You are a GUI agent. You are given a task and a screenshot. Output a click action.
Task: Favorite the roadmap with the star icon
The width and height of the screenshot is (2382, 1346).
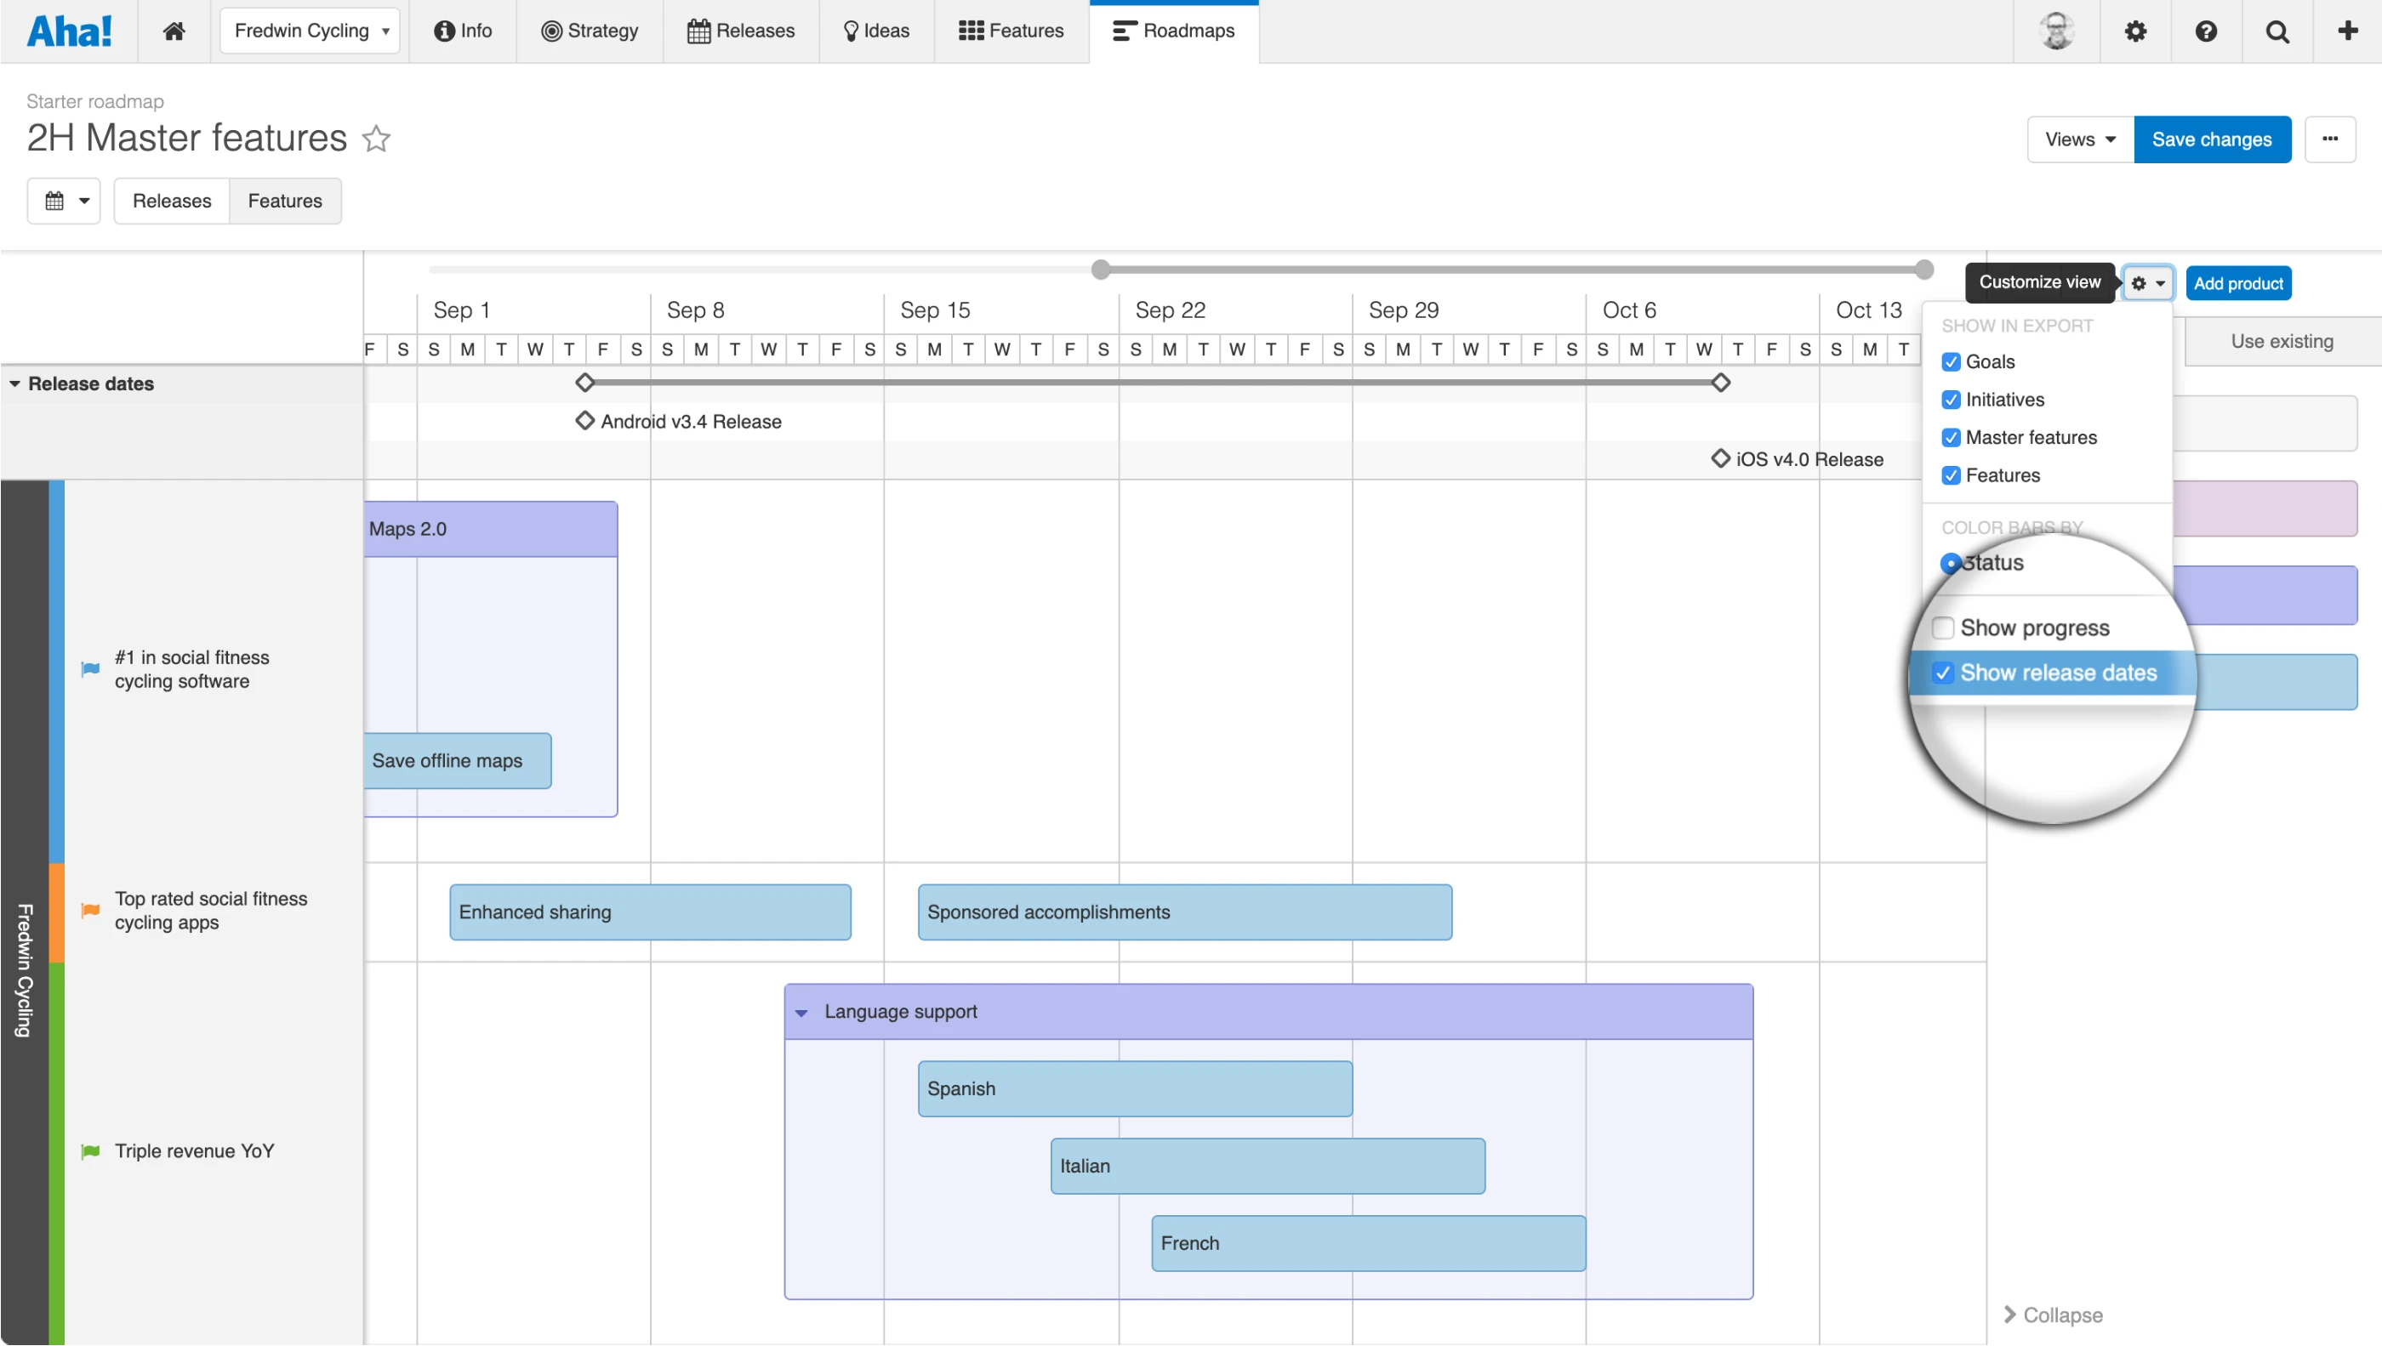click(x=376, y=139)
